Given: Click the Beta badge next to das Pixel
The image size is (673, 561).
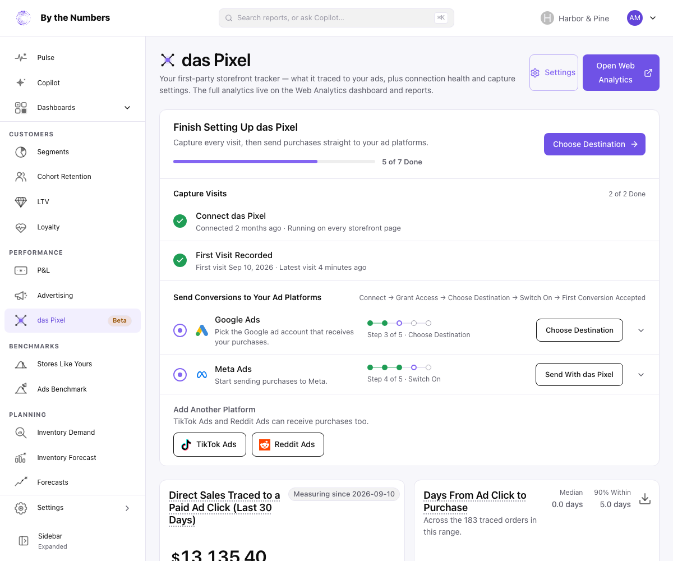Looking at the screenshot, I should pyautogui.click(x=119, y=321).
